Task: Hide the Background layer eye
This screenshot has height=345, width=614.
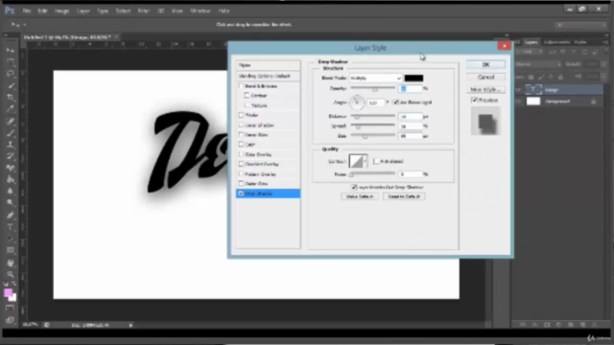Action: pyautogui.click(x=518, y=102)
